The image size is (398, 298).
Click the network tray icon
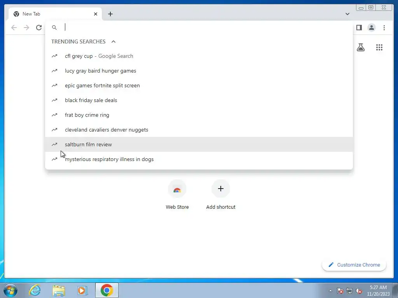[349, 291]
